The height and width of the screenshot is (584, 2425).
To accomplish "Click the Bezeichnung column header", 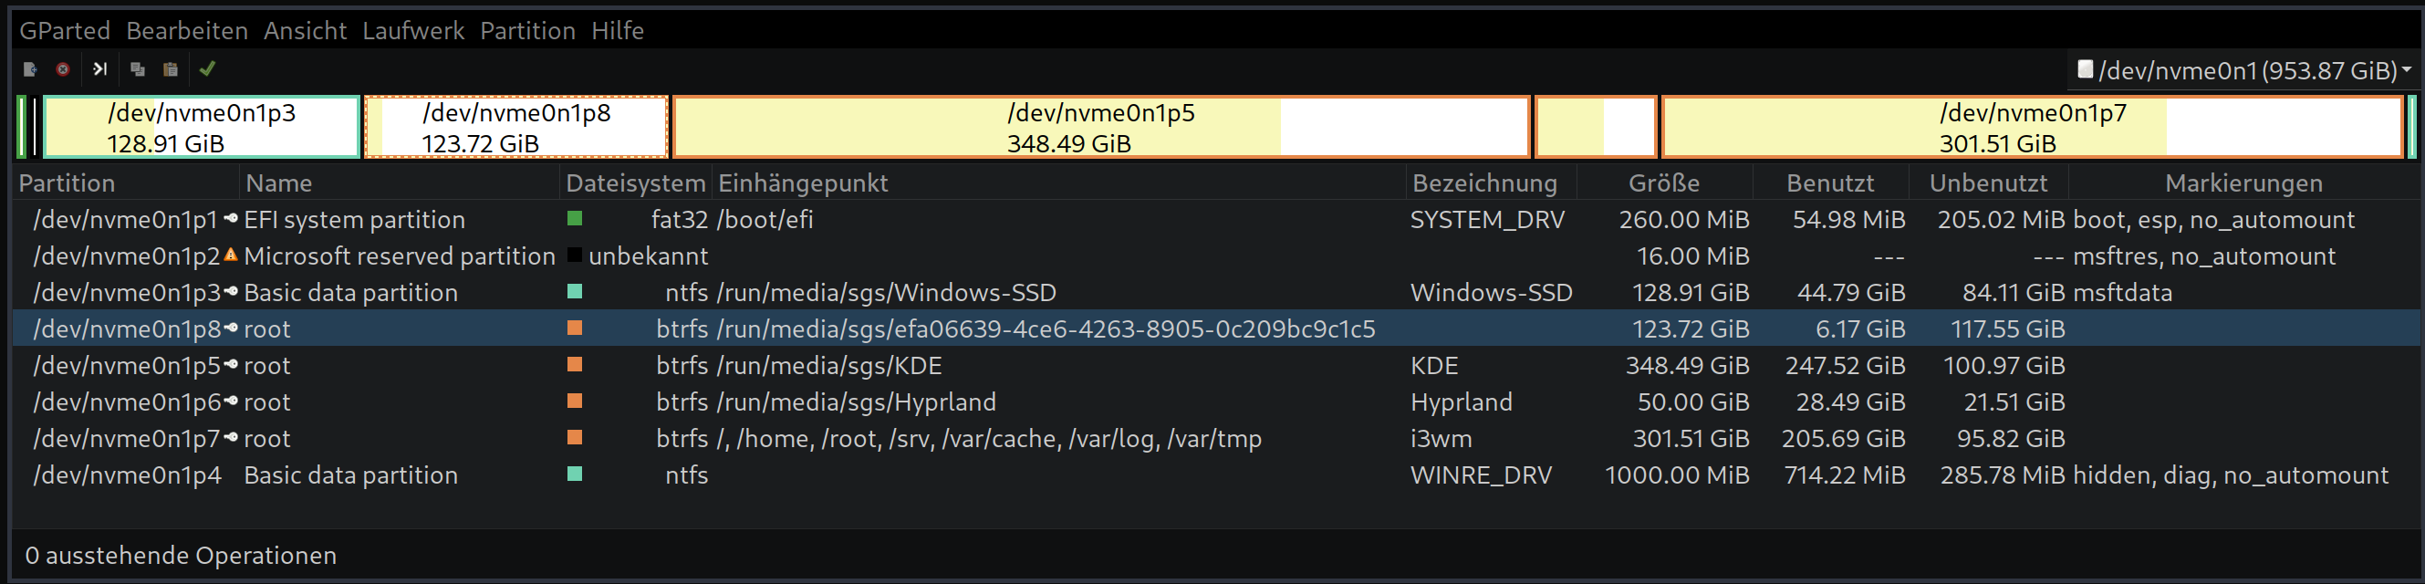I will point(1491,182).
